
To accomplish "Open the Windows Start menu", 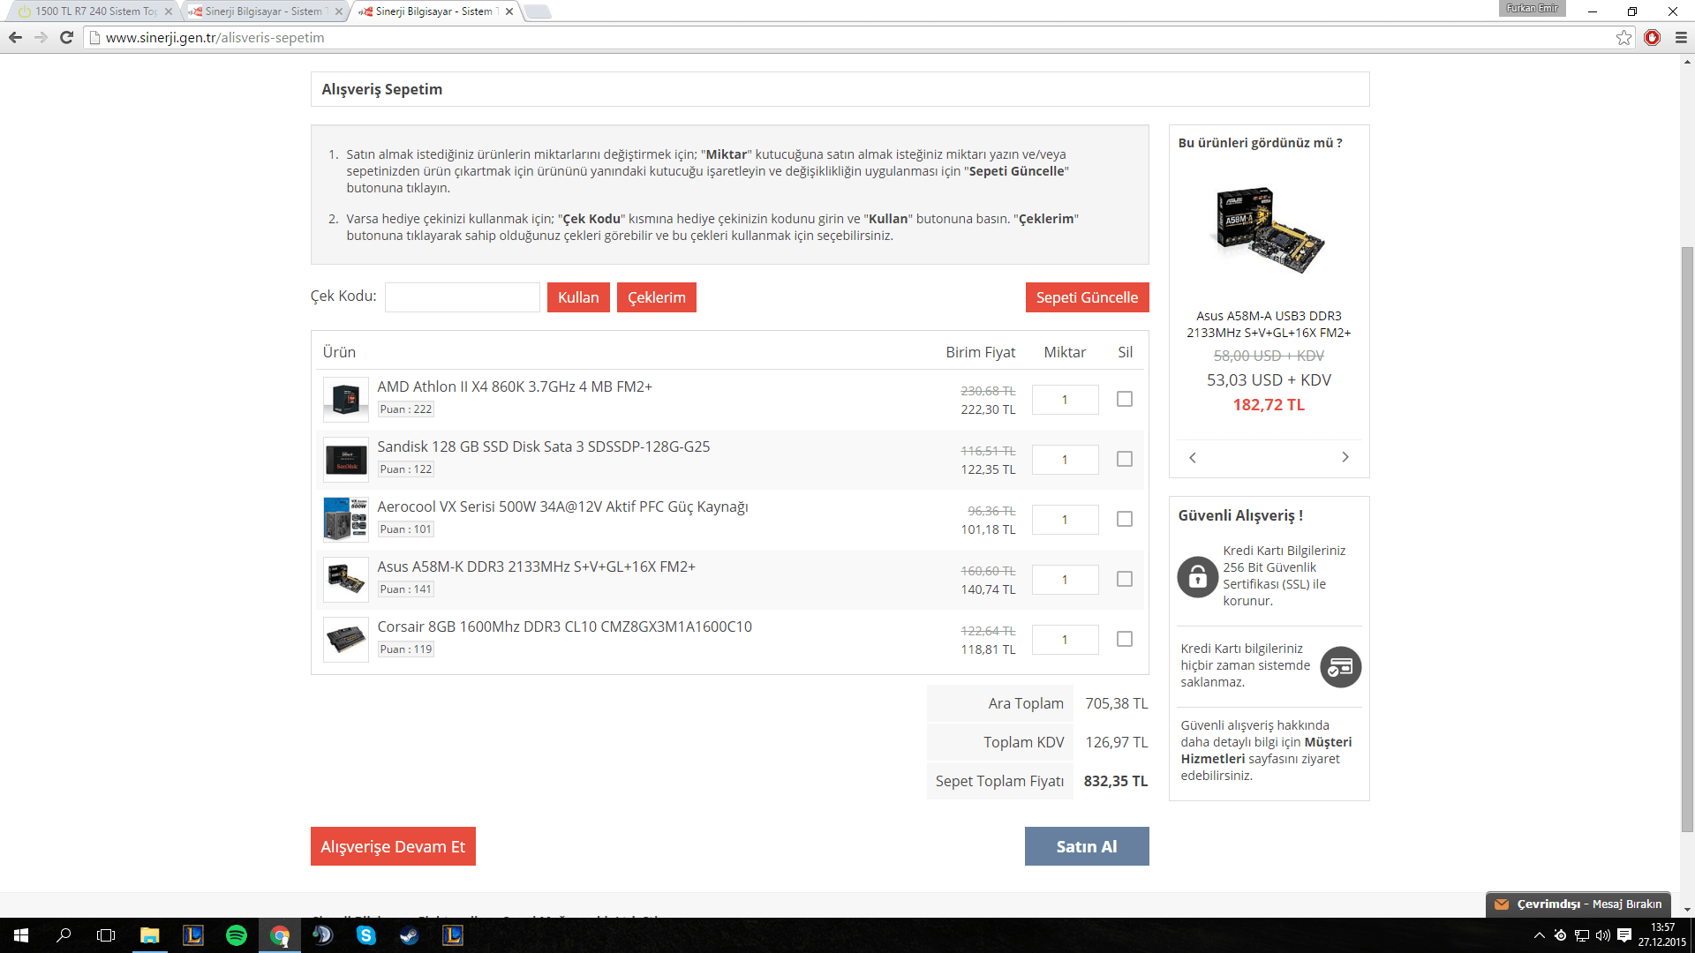I will coord(21,935).
